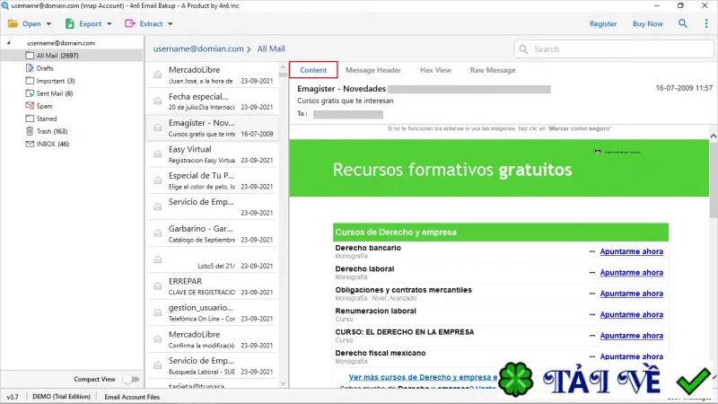Screen dimensions: 718x404
Task: Click the Export file icon
Action: [x=70, y=23]
